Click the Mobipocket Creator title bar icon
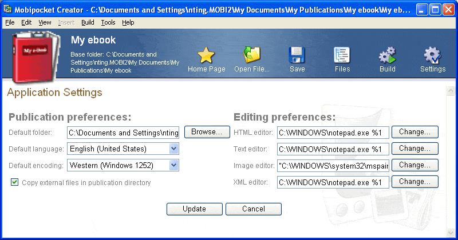 click(7, 9)
